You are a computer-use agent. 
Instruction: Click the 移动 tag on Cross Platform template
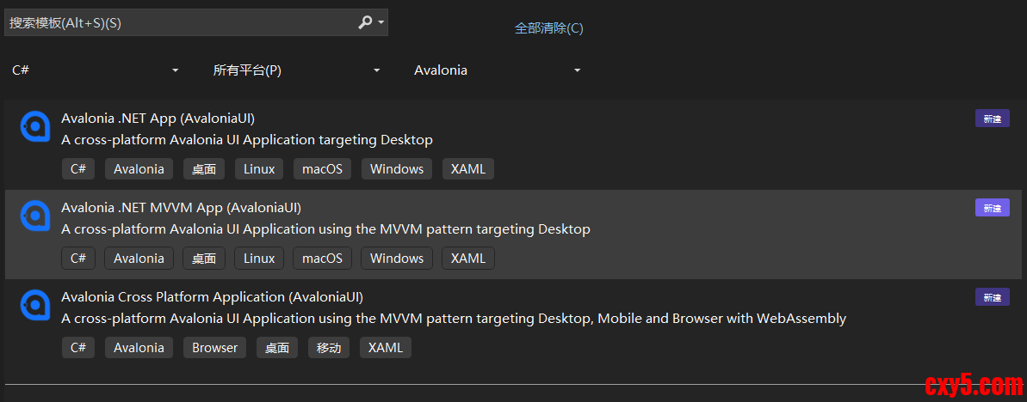(329, 348)
